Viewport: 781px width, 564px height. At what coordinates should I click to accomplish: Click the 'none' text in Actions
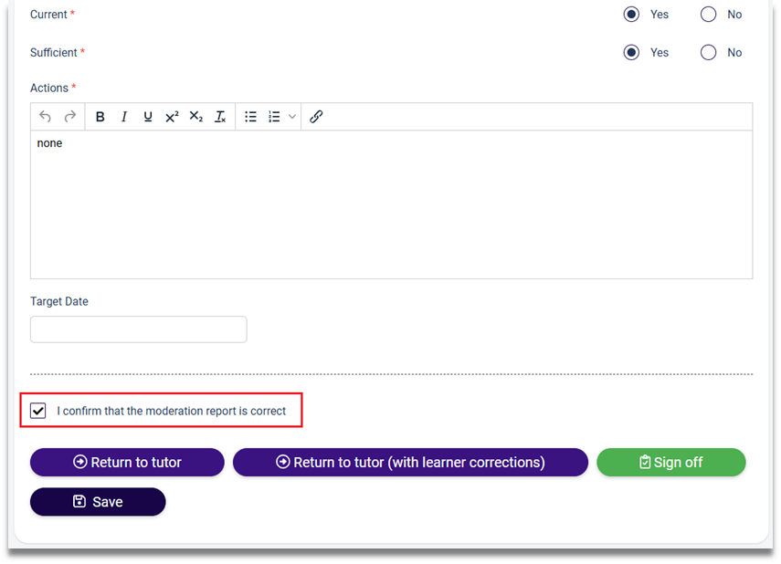[x=49, y=143]
